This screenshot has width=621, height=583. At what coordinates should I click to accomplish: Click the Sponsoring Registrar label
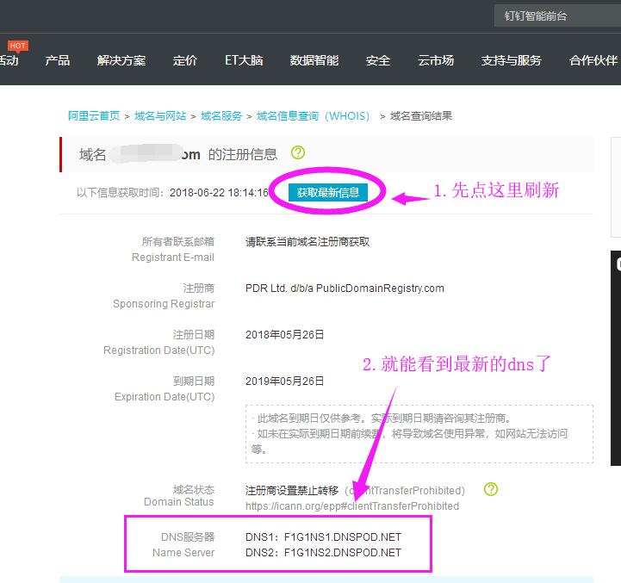pos(164,304)
